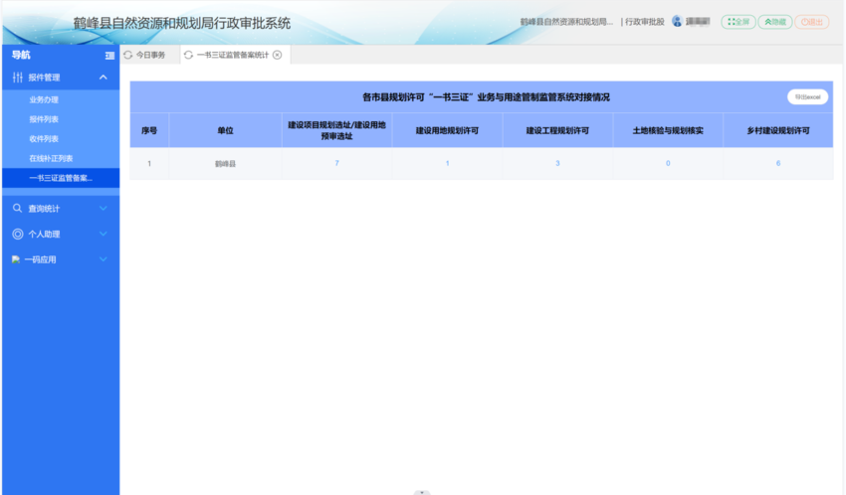The height and width of the screenshot is (495, 846).
Task: Click the bottom panel collapse handle
Action: point(422,492)
